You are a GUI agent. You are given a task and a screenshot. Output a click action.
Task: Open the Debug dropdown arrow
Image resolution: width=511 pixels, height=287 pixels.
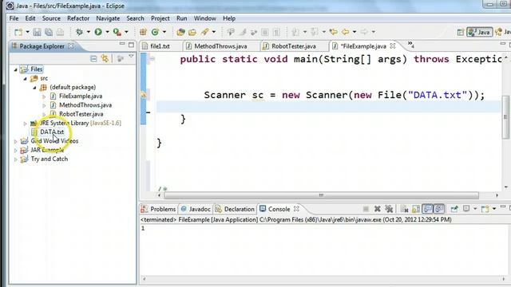click(89, 32)
